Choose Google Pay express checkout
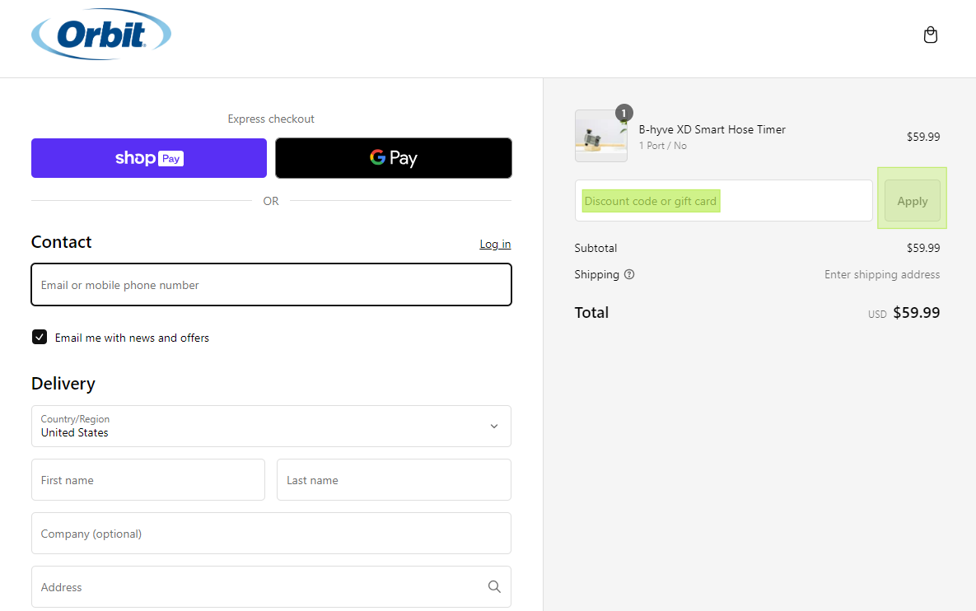Screen dimensions: 976x611 (393, 158)
